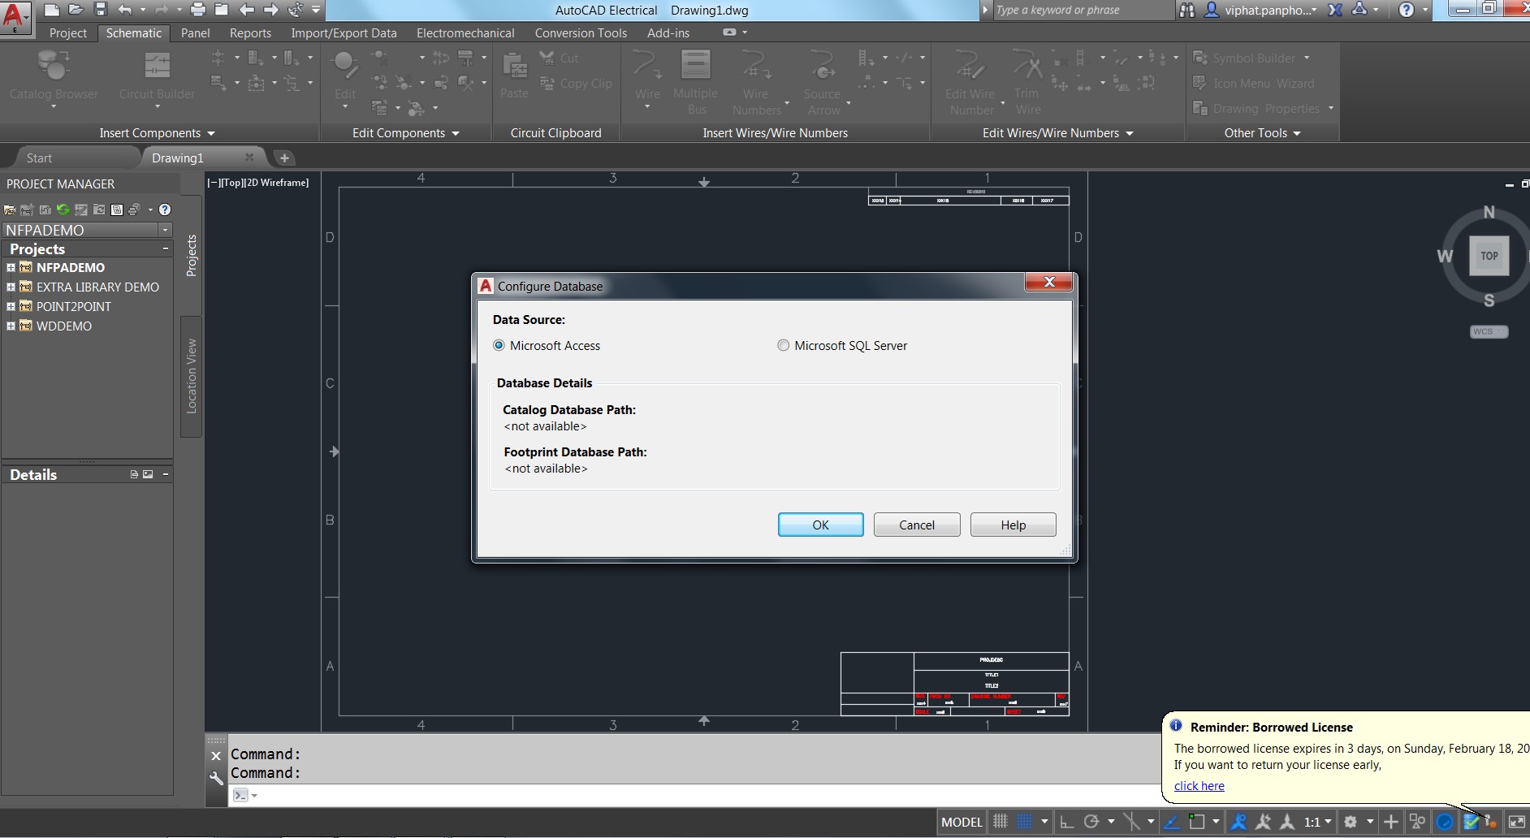The width and height of the screenshot is (1530, 838).
Task: Switch to the Reports ribbon tab
Action: pyautogui.click(x=249, y=32)
